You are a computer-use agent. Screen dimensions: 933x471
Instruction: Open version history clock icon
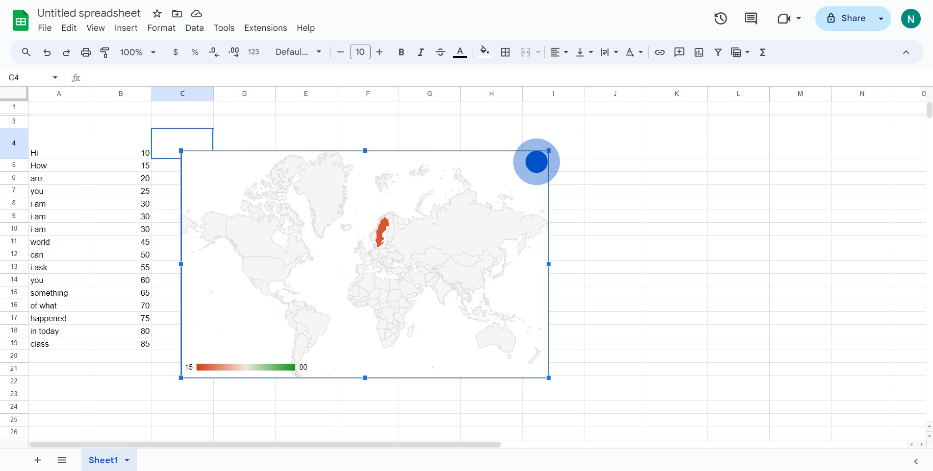(x=720, y=19)
